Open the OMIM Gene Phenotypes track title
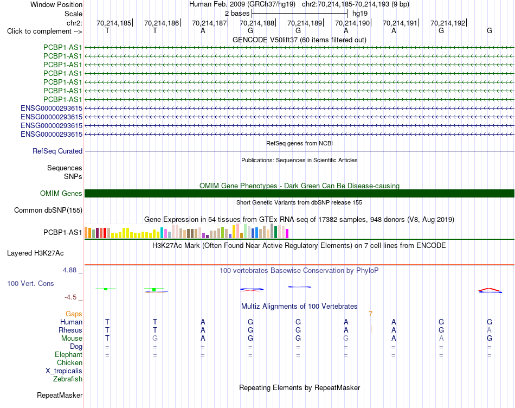 pyautogui.click(x=299, y=186)
